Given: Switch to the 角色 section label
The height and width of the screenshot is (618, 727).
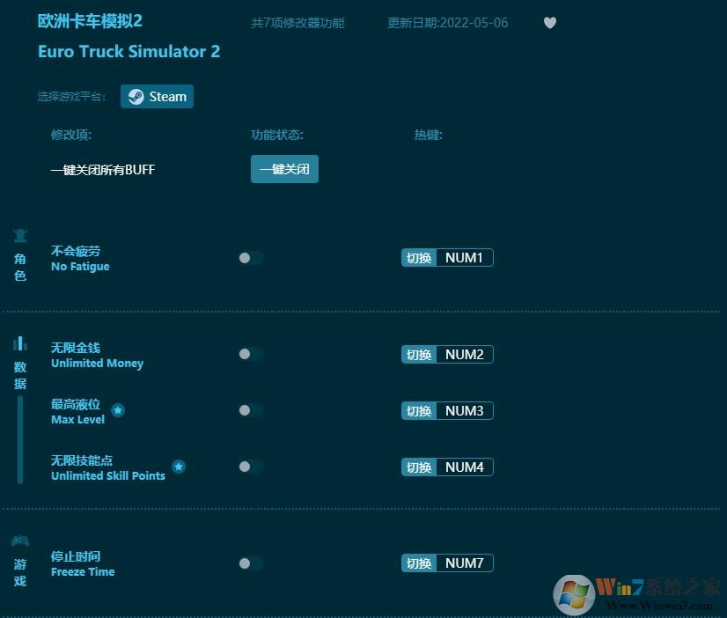Looking at the screenshot, I should tap(19, 267).
